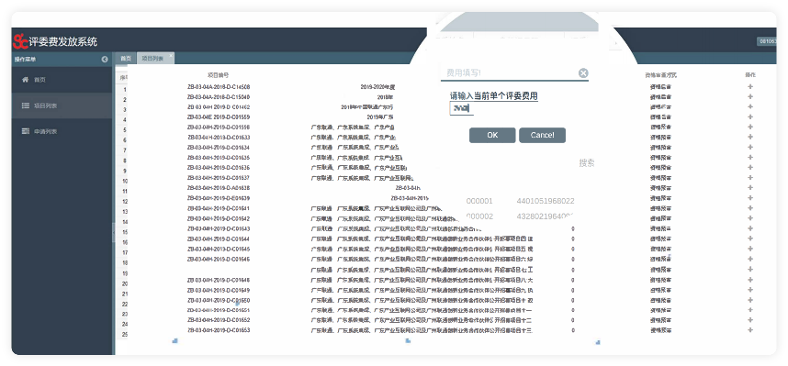Click the 4401051968022 value behind the dialog
Image resolution: width=788 pixels, height=366 pixels.
point(546,201)
